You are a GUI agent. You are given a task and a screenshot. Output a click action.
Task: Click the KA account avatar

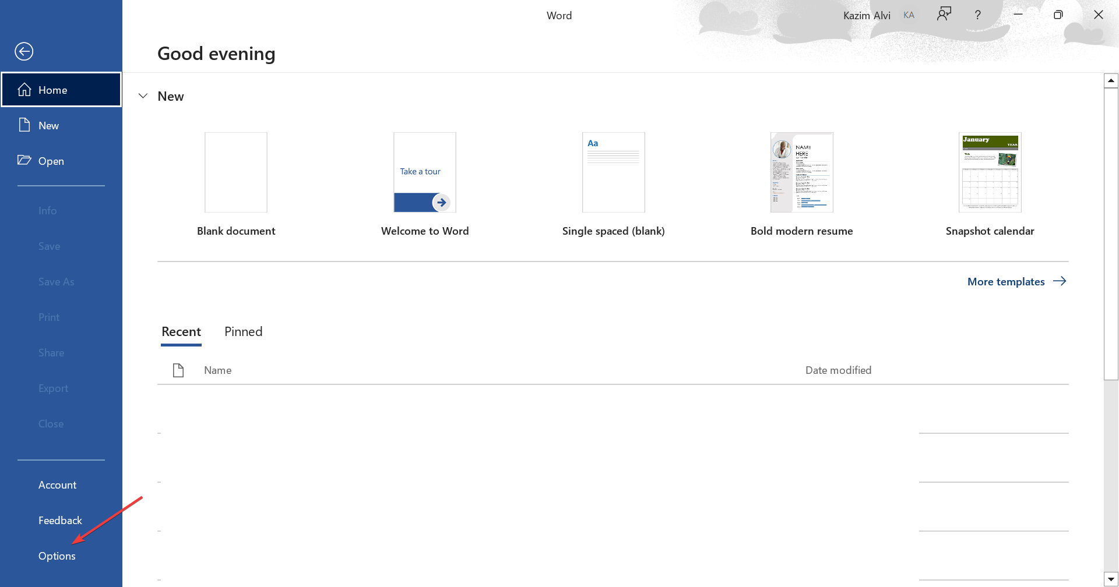pyautogui.click(x=909, y=15)
